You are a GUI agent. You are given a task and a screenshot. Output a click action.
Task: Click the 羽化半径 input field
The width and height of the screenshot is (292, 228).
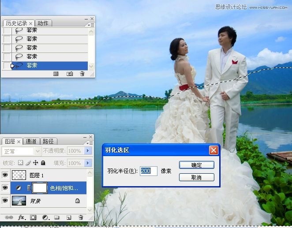pos(148,171)
